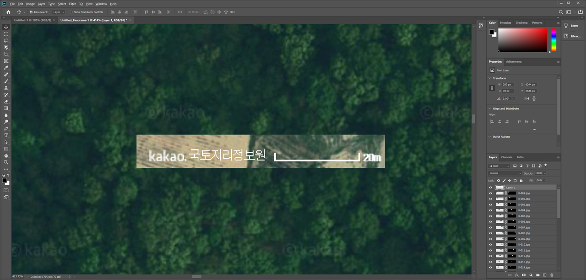
Task: Switch to the Swatches tab
Action: [505, 22]
